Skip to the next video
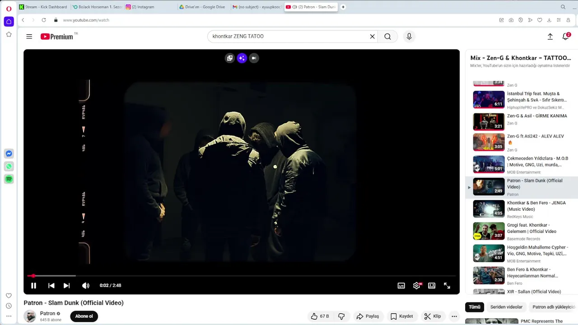Viewport: 578px width, 325px height. point(67,285)
